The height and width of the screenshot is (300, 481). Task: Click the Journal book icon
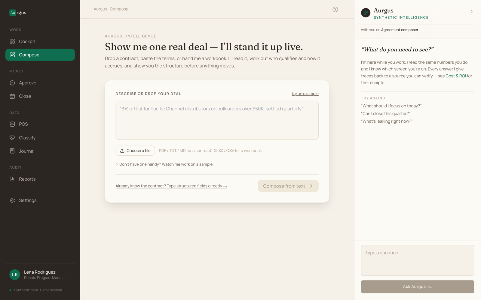[x=12, y=151]
